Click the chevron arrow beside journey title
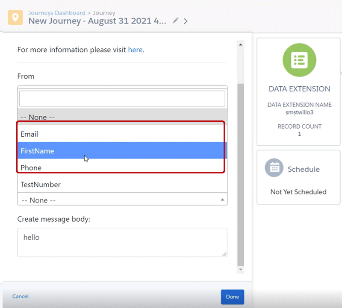342x308 pixels. [x=186, y=21]
